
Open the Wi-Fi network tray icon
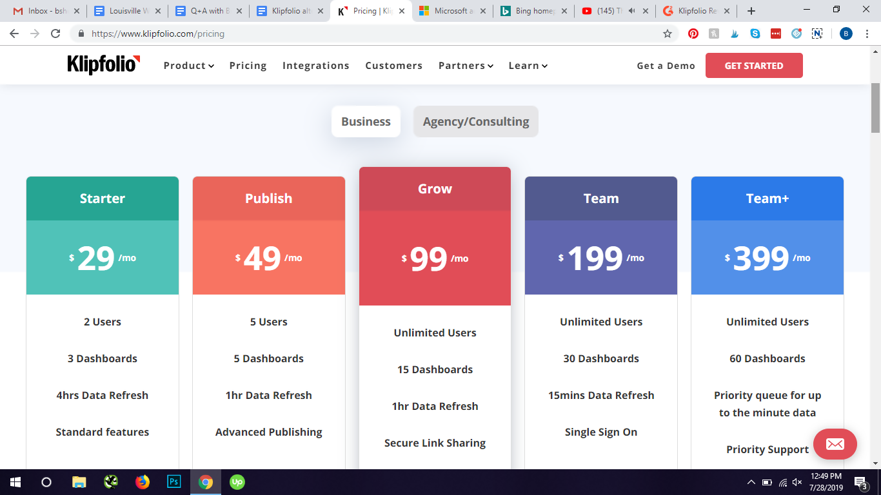pos(782,482)
